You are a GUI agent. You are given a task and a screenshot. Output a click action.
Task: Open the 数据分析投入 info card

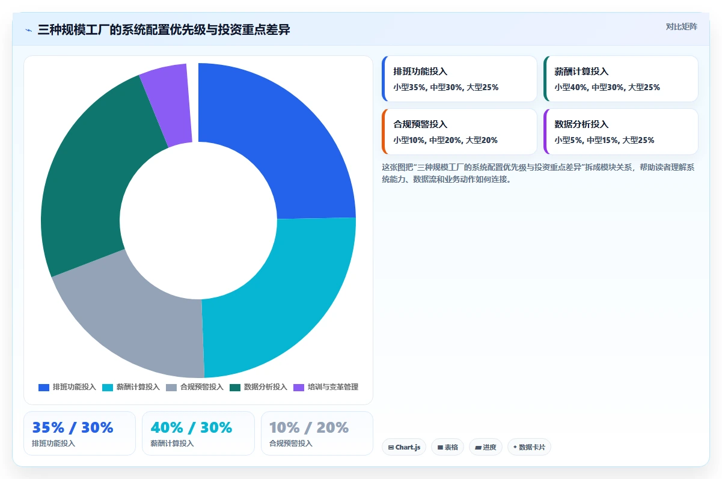(x=620, y=132)
